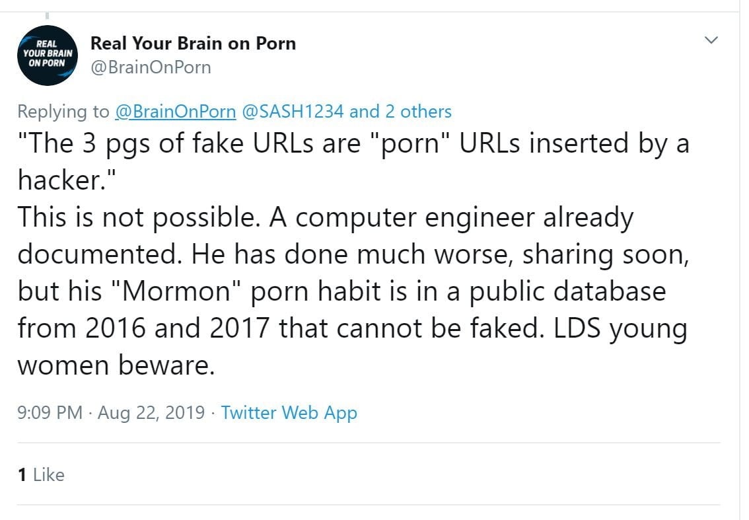Click the @BrainOnPorn handle below the display name
The height and width of the screenshot is (520, 749).
click(151, 67)
